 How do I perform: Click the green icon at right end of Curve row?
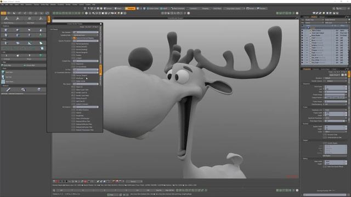tap(41, 43)
